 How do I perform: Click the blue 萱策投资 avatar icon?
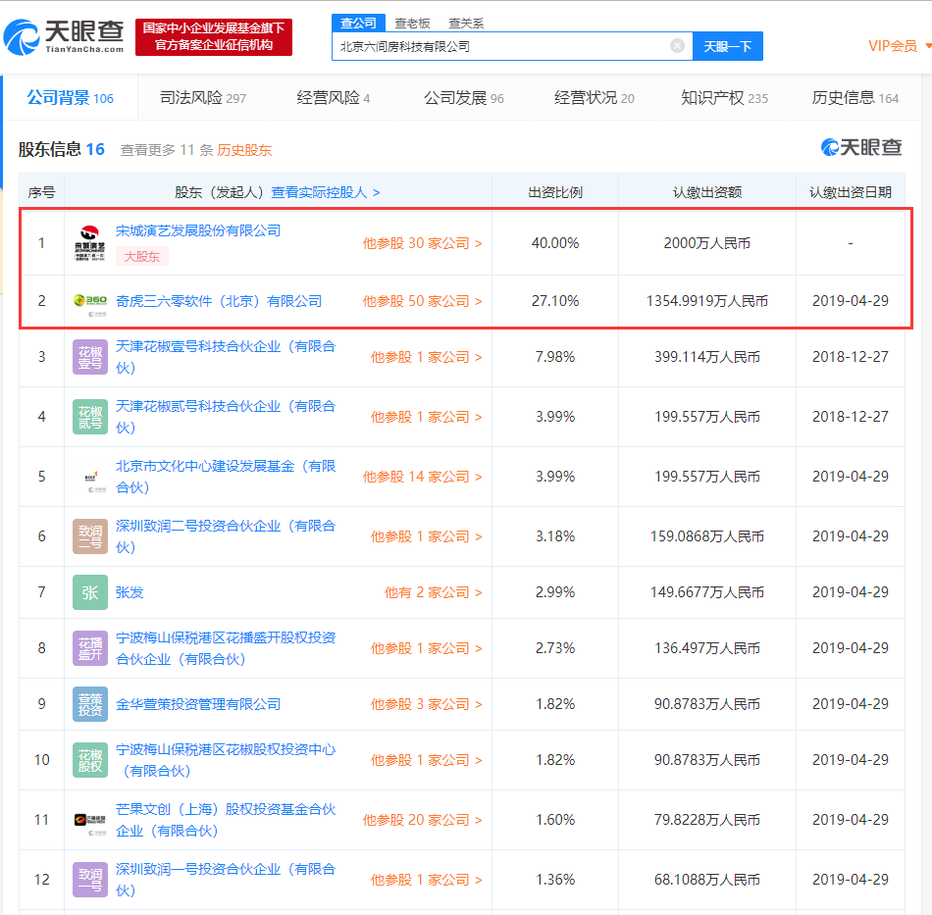pos(89,704)
